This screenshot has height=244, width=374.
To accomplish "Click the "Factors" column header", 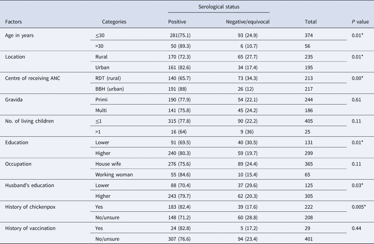I will coord(14,22).
